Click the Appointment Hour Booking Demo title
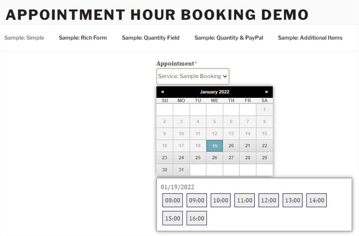This screenshot has height=236, width=359. (x=157, y=15)
